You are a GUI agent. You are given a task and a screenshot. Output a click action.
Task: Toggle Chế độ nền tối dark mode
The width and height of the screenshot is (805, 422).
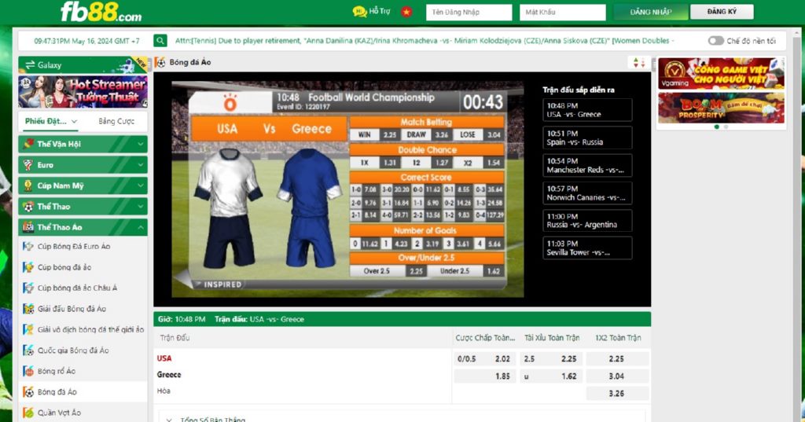click(x=715, y=41)
